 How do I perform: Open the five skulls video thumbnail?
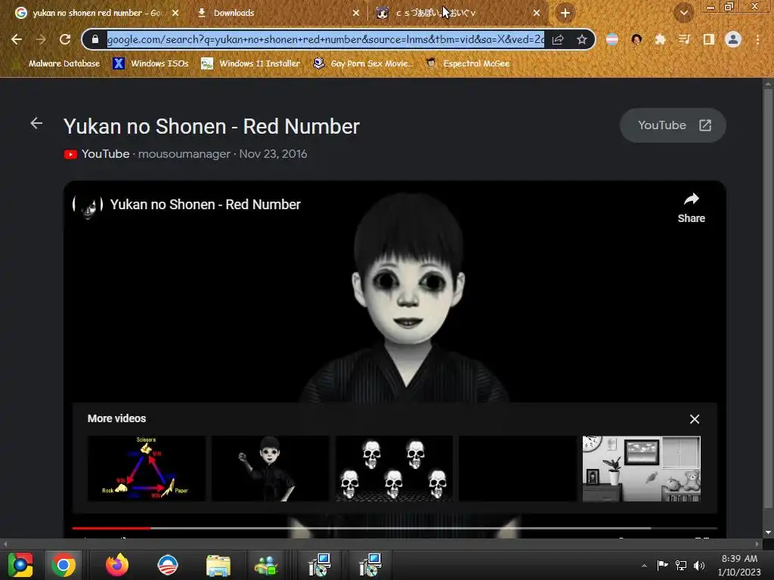click(394, 468)
